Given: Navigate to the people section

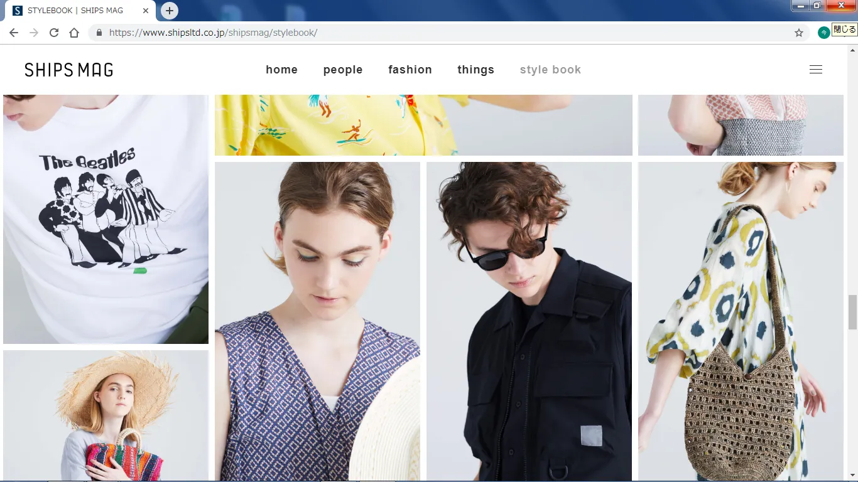Looking at the screenshot, I should 343,70.
